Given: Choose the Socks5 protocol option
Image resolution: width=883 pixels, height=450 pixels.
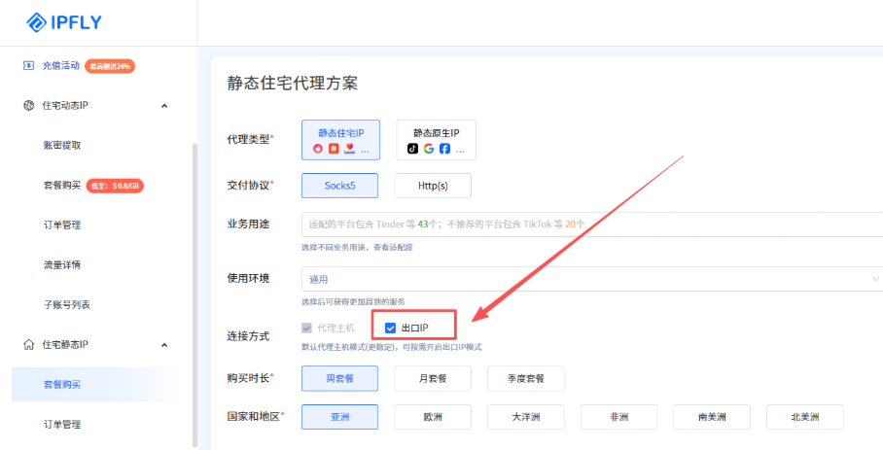Looking at the screenshot, I should pos(339,186).
